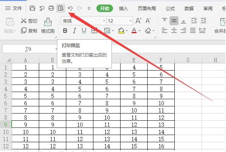
Task: Set vertical top align
Action: point(165,21)
